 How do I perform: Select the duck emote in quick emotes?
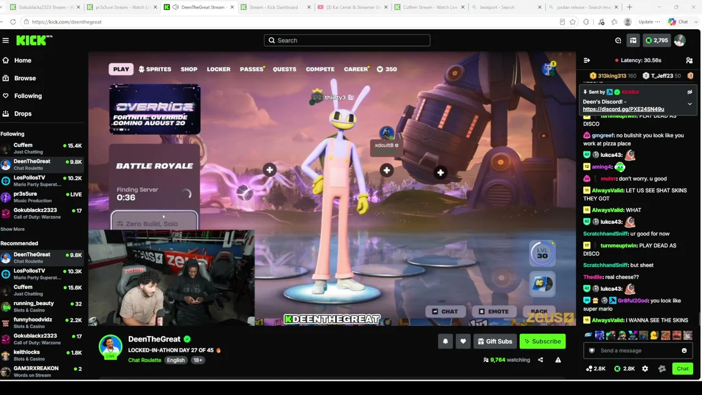(x=654, y=335)
